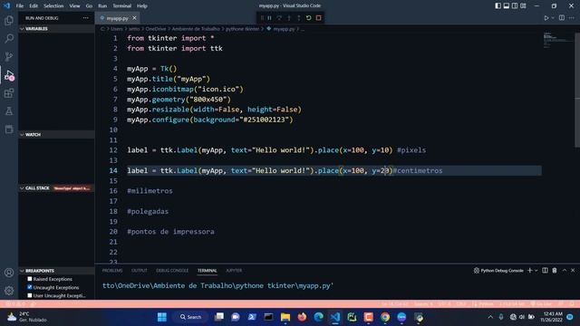580x326 pixels.
Task: Open the Edit menu
Action: (x=34, y=5)
